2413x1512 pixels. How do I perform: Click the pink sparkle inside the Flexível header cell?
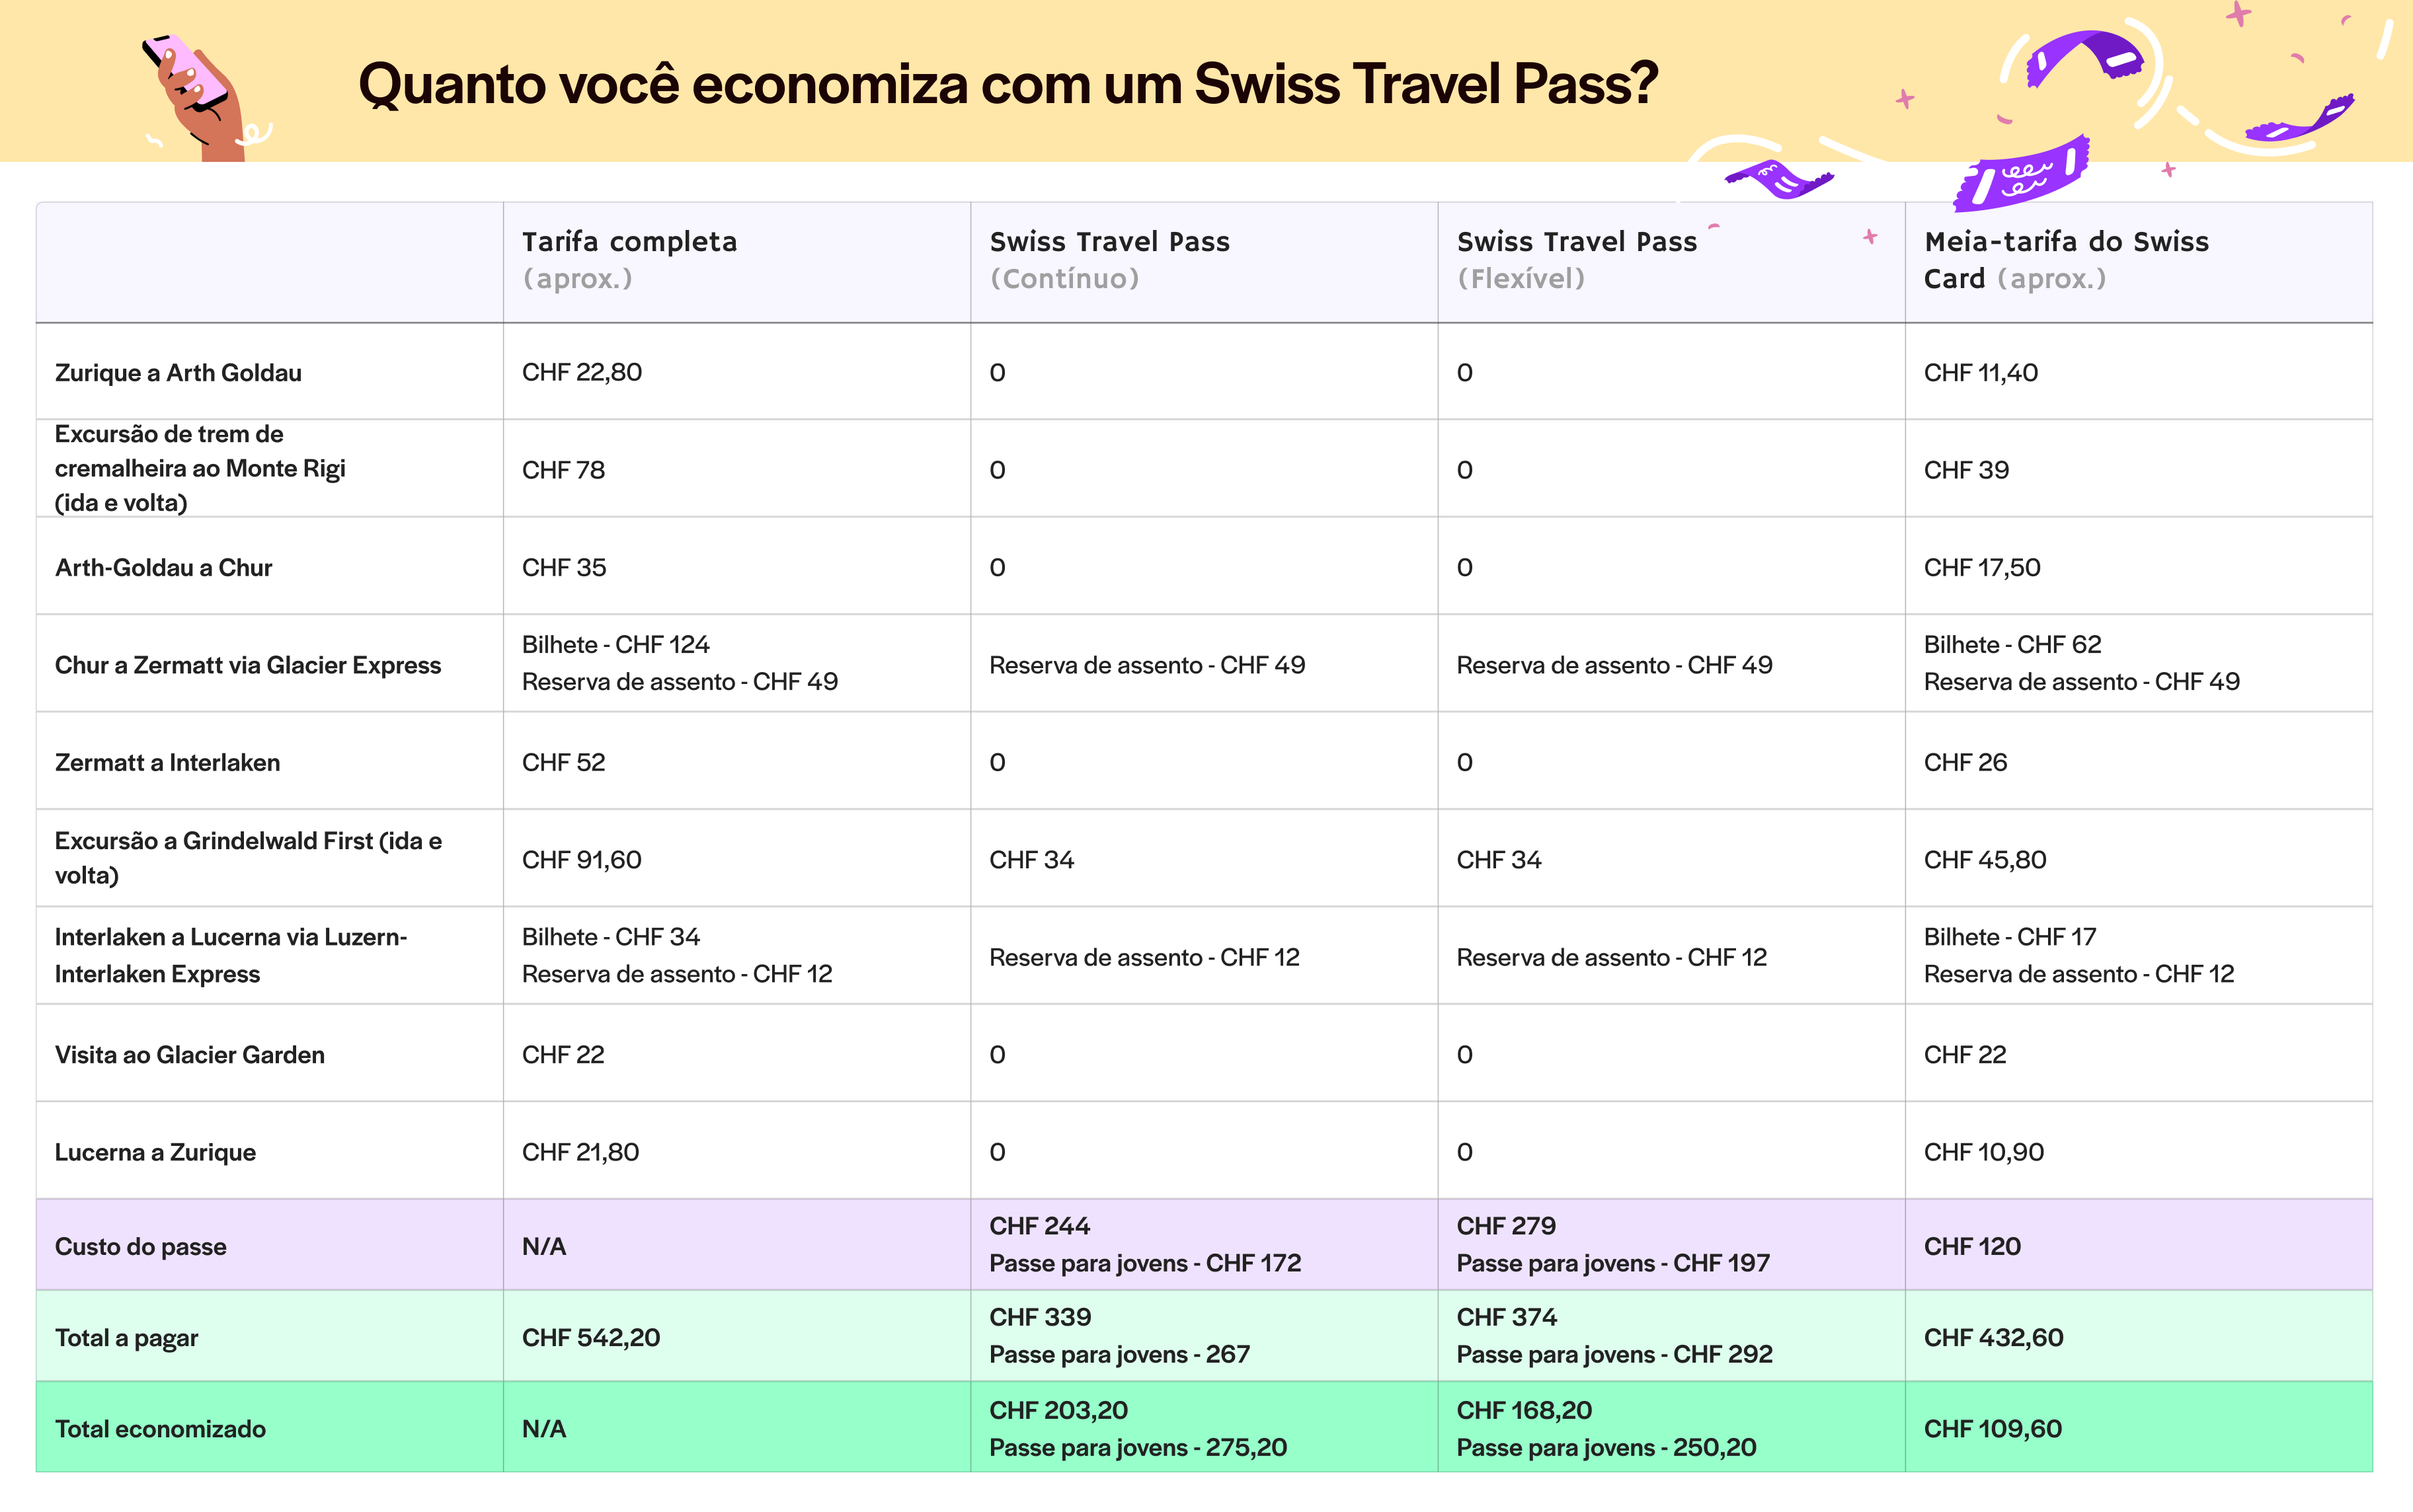[x=1870, y=237]
